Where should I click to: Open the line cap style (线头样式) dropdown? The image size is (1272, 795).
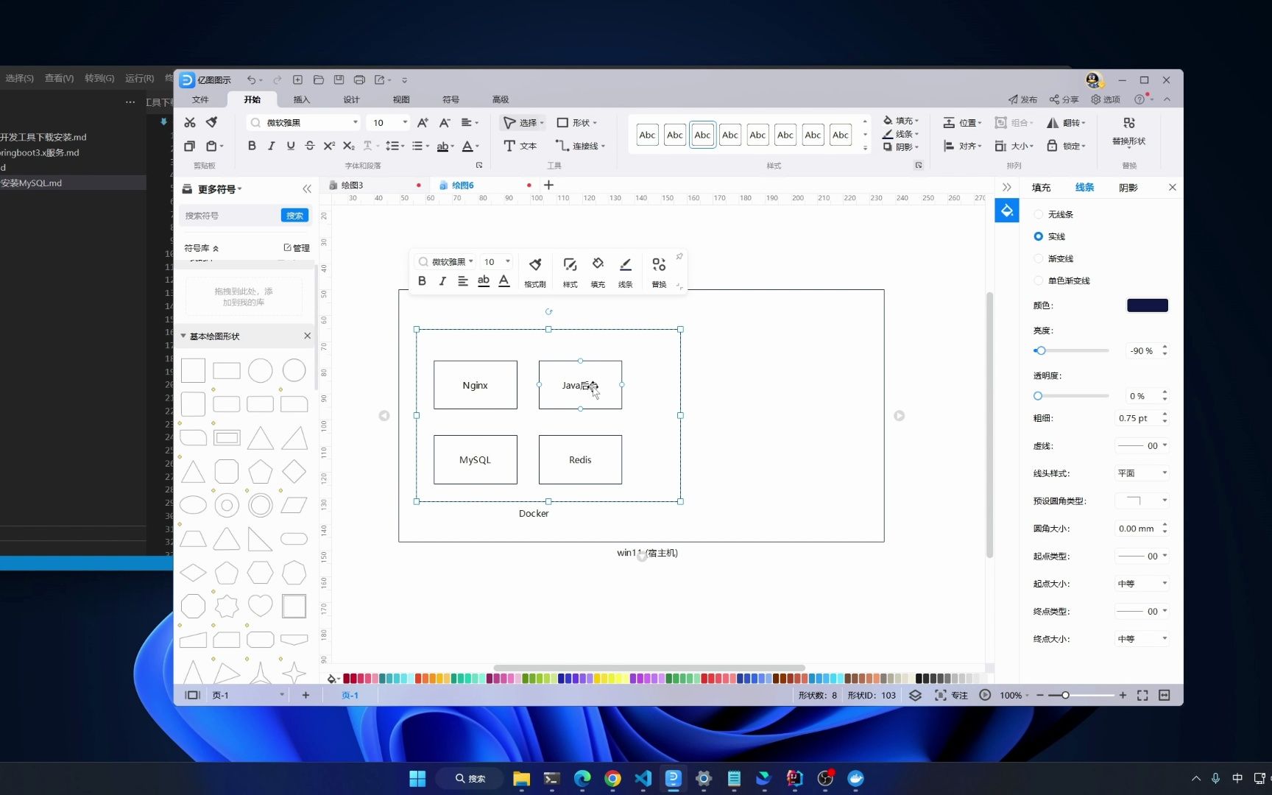point(1142,473)
